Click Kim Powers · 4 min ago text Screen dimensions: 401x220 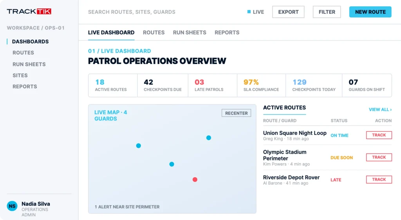click(286, 164)
